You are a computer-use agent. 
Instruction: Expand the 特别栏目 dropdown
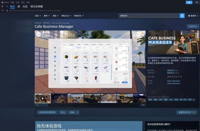click(79, 16)
